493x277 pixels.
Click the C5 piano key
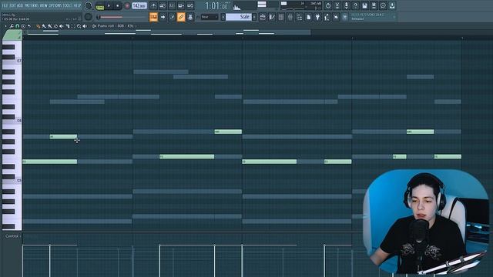[12, 181]
